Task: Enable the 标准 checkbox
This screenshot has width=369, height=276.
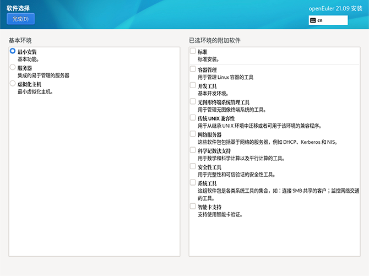Action: click(193, 51)
